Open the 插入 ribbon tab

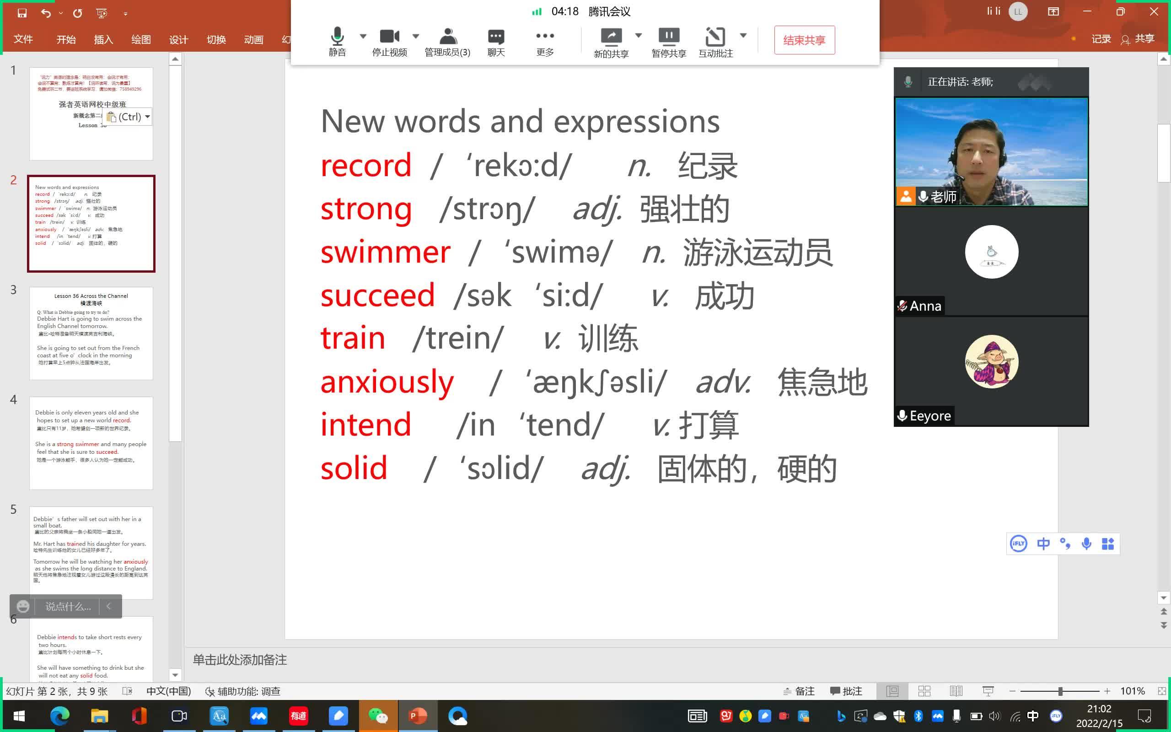103,40
